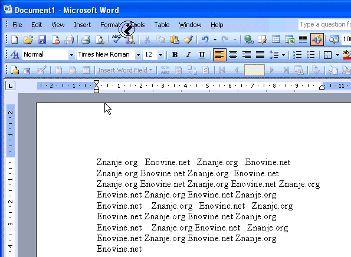Open the View menu
351x257 pixels.
pyautogui.click(x=58, y=25)
